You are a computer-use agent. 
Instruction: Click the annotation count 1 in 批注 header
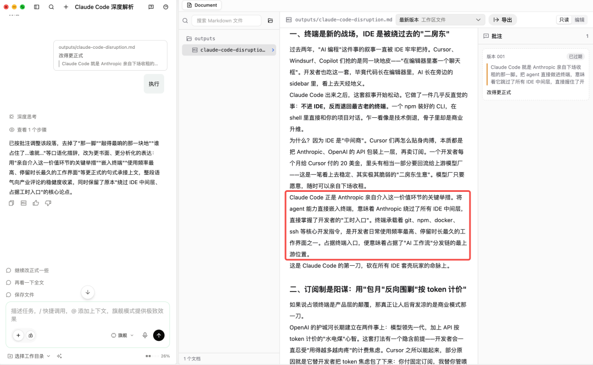(x=587, y=36)
